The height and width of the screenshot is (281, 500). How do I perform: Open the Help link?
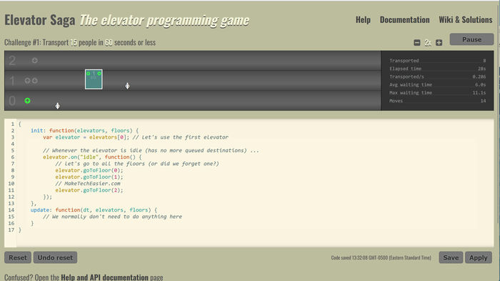coord(363,20)
